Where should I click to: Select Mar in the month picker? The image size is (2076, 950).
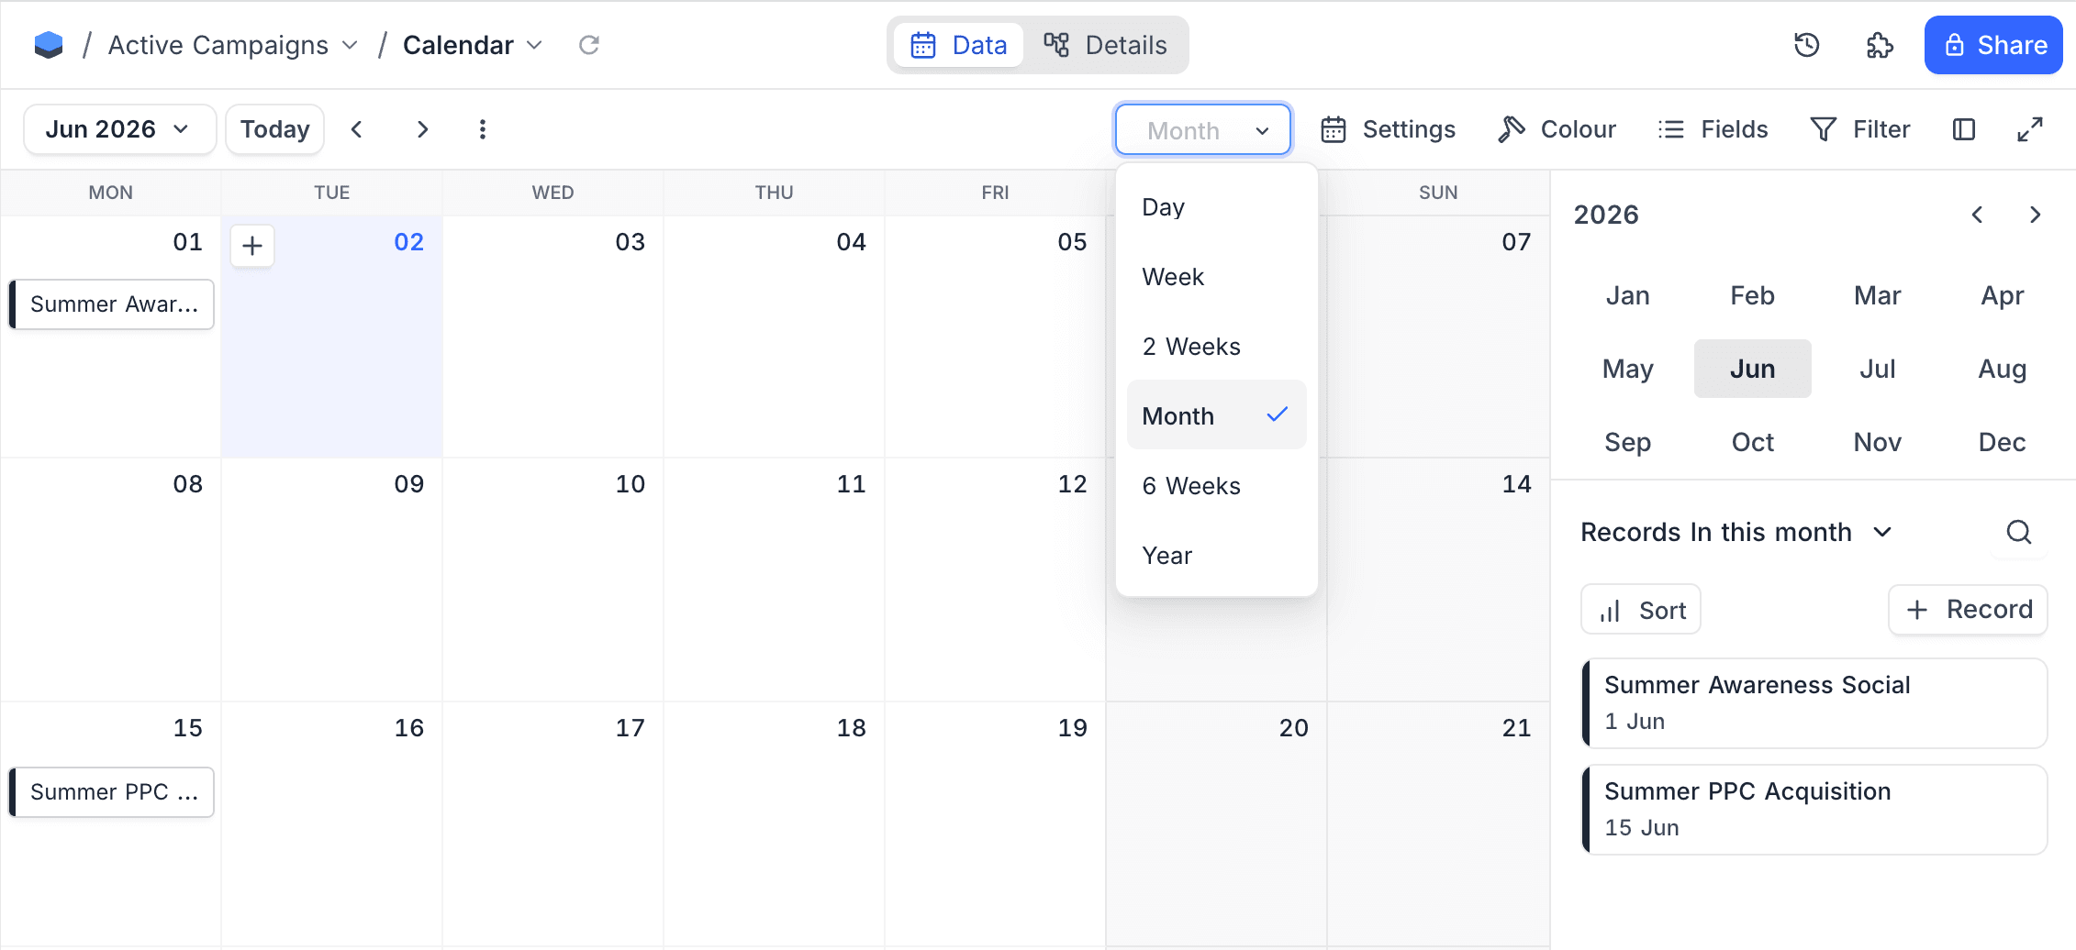point(1878,295)
